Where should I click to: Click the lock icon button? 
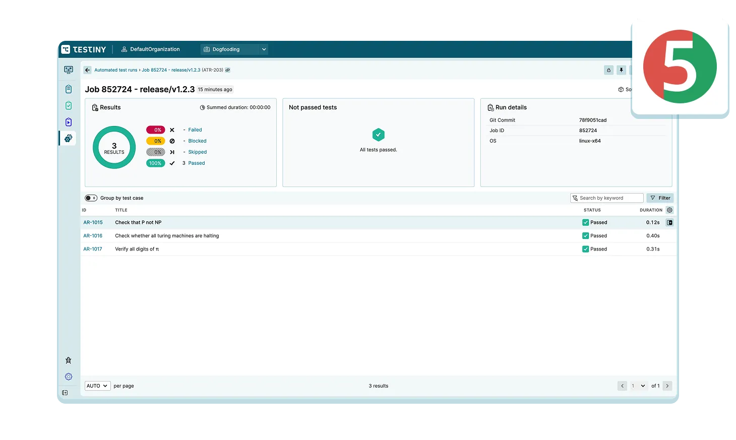click(608, 70)
